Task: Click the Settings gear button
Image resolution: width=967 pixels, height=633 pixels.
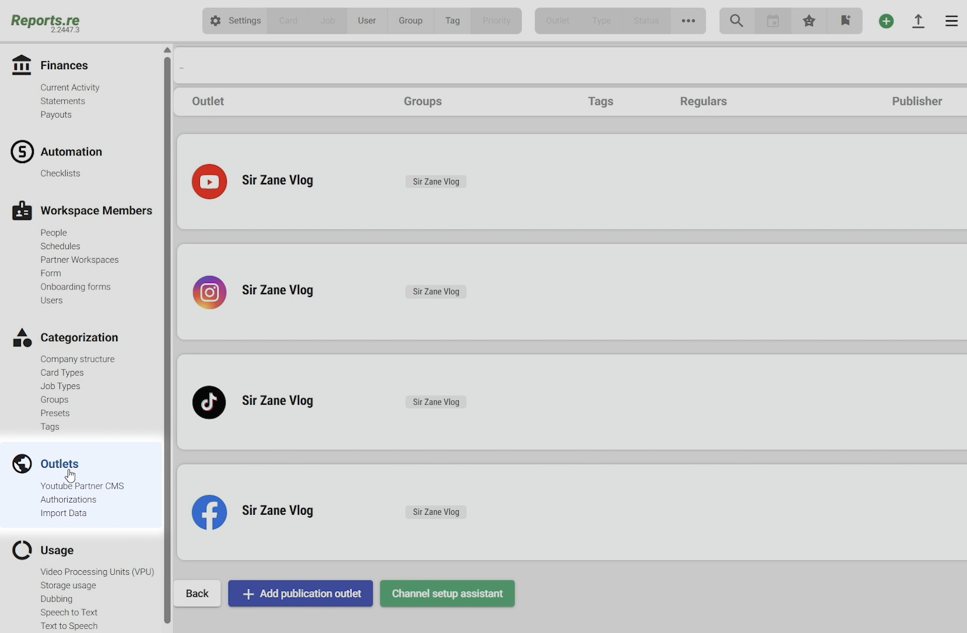Action: coord(235,21)
